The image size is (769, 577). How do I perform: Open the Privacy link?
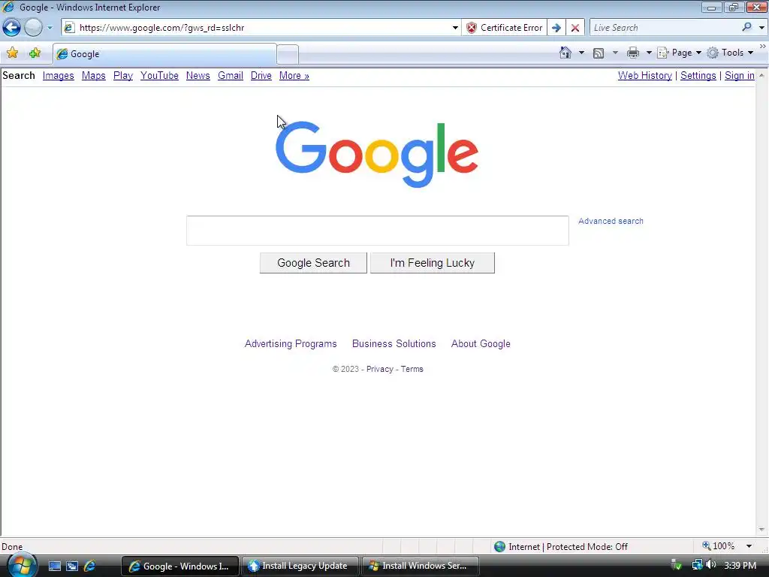pos(379,369)
